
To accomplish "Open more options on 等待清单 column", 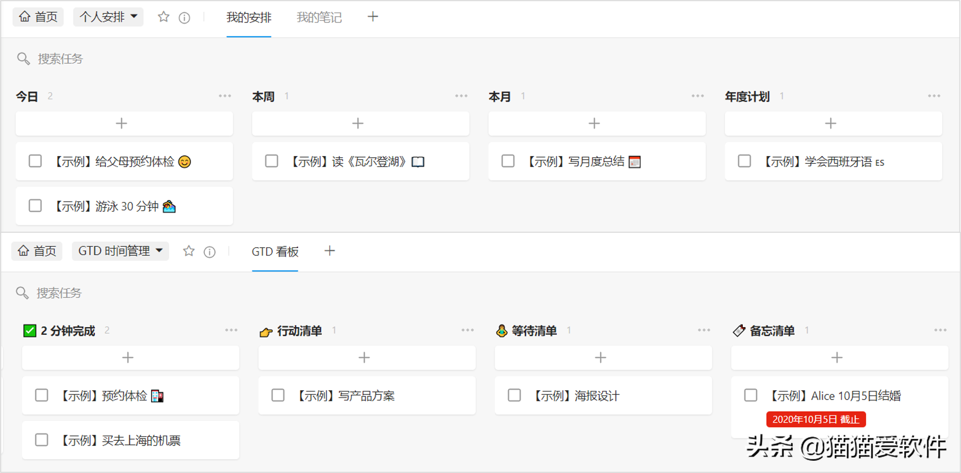I will (704, 330).
